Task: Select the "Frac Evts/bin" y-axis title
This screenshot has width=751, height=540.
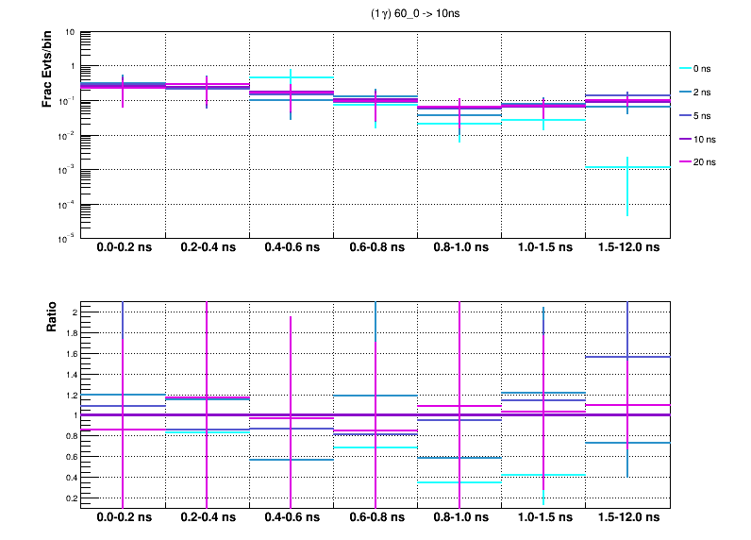Action: click(46, 70)
